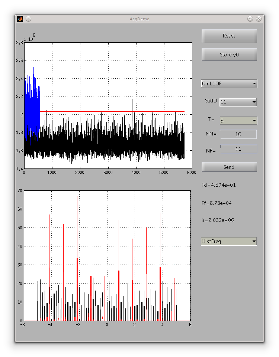Close the AcqDemo window
This screenshot has height=357, width=279.
click(259, 19)
